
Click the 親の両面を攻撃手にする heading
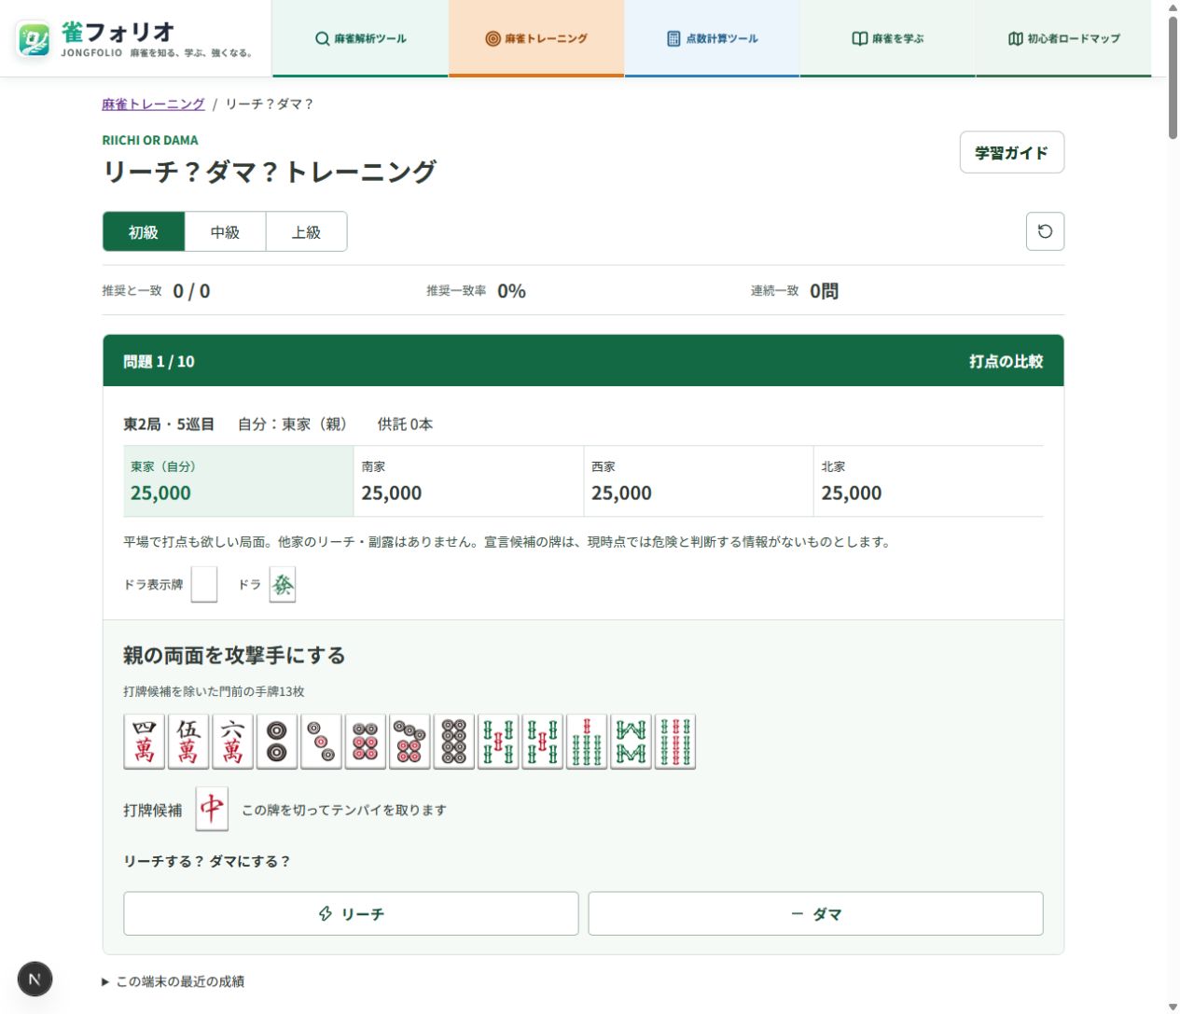click(234, 656)
